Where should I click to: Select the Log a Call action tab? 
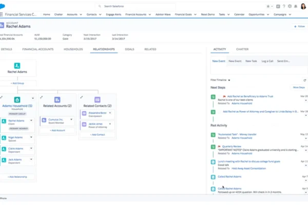coord(267,61)
